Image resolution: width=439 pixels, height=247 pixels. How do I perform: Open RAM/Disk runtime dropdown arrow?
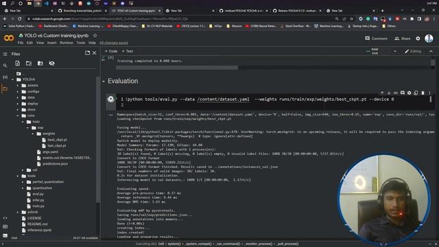(395, 51)
